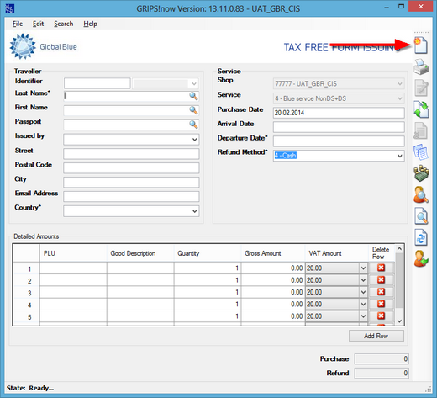The height and width of the screenshot is (398, 437).
Task: Select row header number 4
Action: (x=26, y=305)
